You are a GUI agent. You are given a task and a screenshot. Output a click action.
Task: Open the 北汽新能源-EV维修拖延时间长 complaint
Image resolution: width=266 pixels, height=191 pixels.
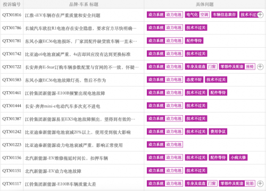coord(66,158)
